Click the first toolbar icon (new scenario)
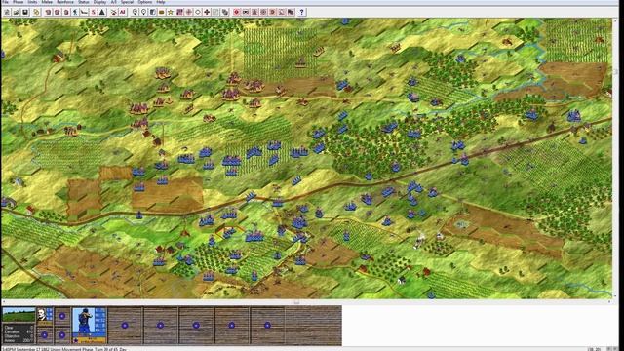This screenshot has width=624, height=351. (7, 12)
